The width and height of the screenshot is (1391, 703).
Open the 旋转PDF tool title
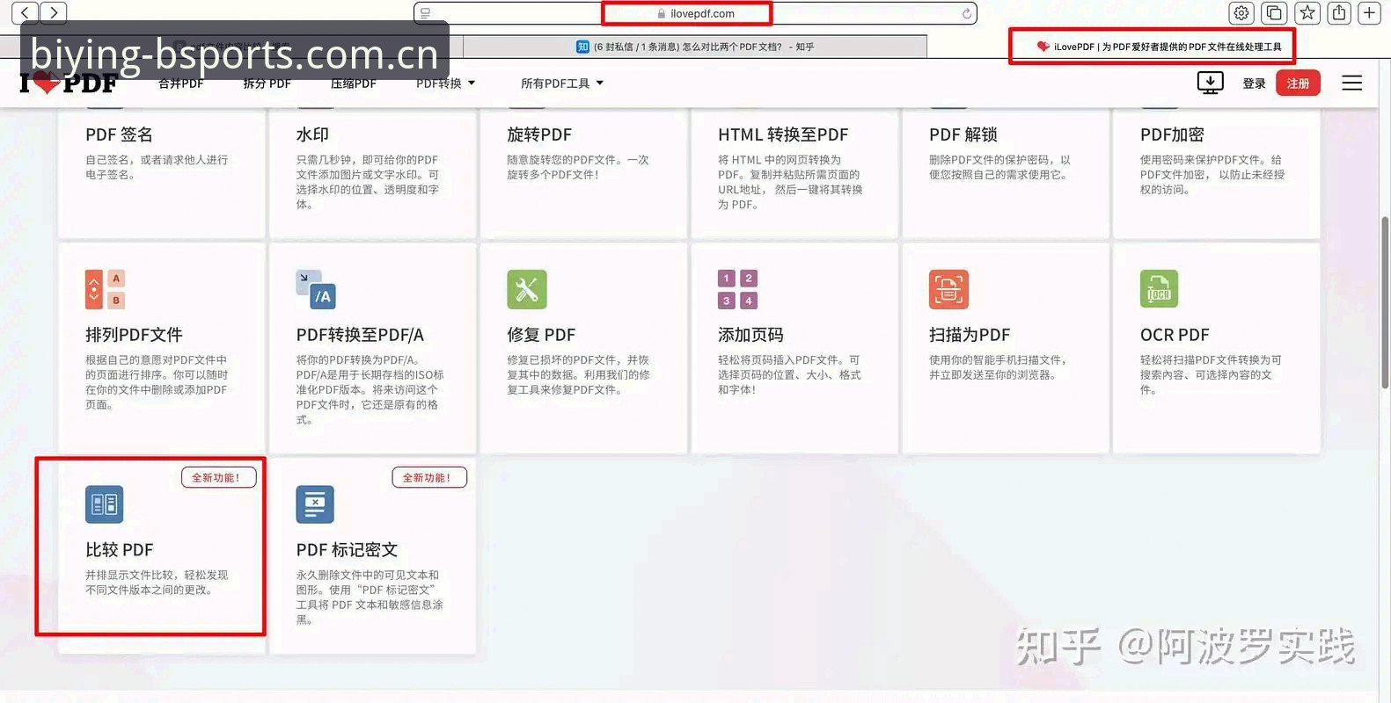point(539,134)
